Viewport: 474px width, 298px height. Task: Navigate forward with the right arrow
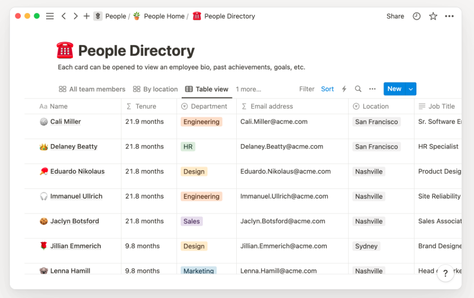click(x=75, y=16)
